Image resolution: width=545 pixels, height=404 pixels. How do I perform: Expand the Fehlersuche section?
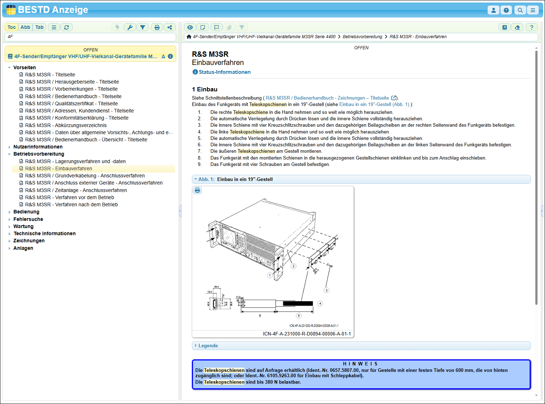click(9, 219)
